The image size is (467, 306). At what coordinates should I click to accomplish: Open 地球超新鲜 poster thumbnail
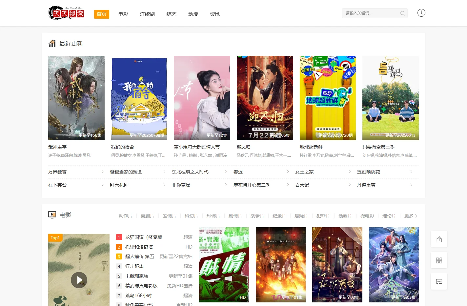pos(328,98)
